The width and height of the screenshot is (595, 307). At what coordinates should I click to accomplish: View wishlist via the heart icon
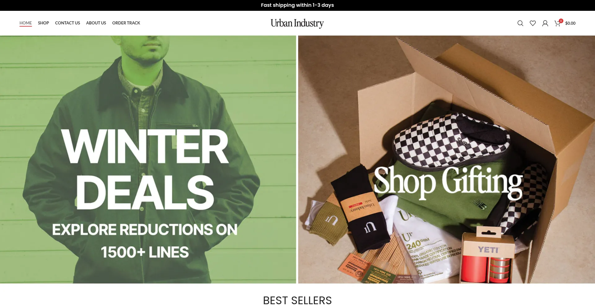point(533,23)
